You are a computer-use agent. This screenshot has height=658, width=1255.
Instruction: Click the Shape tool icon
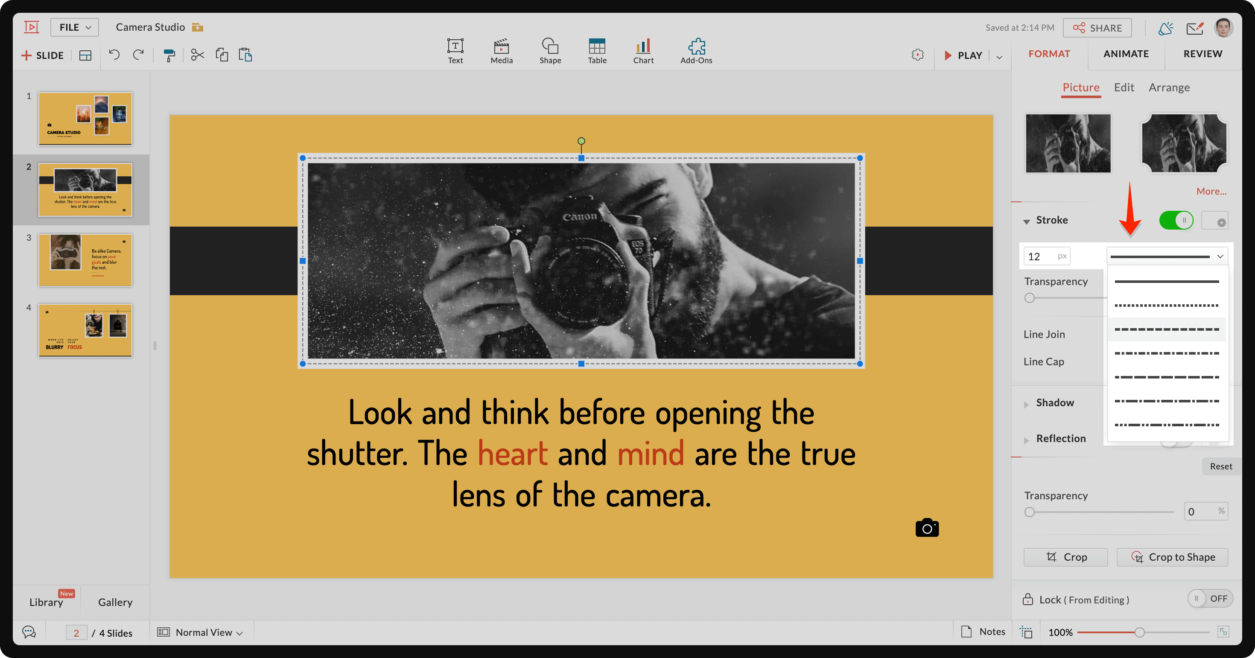(550, 51)
